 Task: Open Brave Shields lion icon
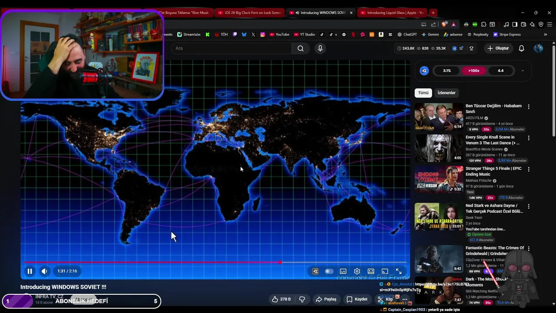(x=444, y=24)
